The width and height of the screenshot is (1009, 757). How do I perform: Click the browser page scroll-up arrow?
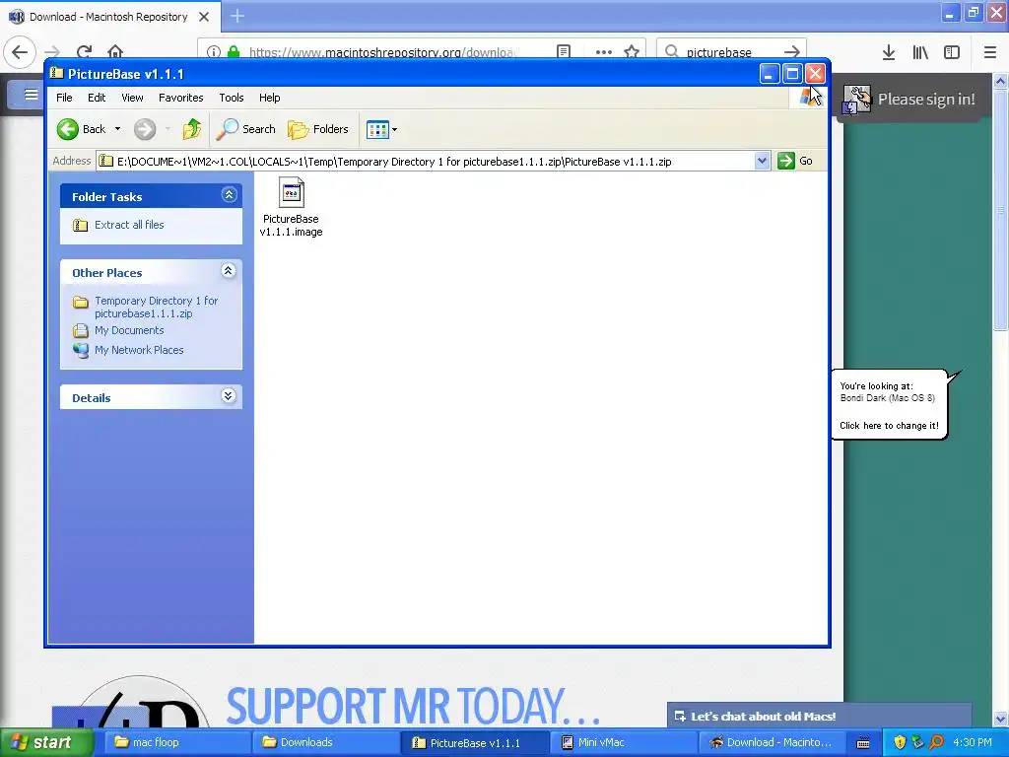pyautogui.click(x=1001, y=81)
